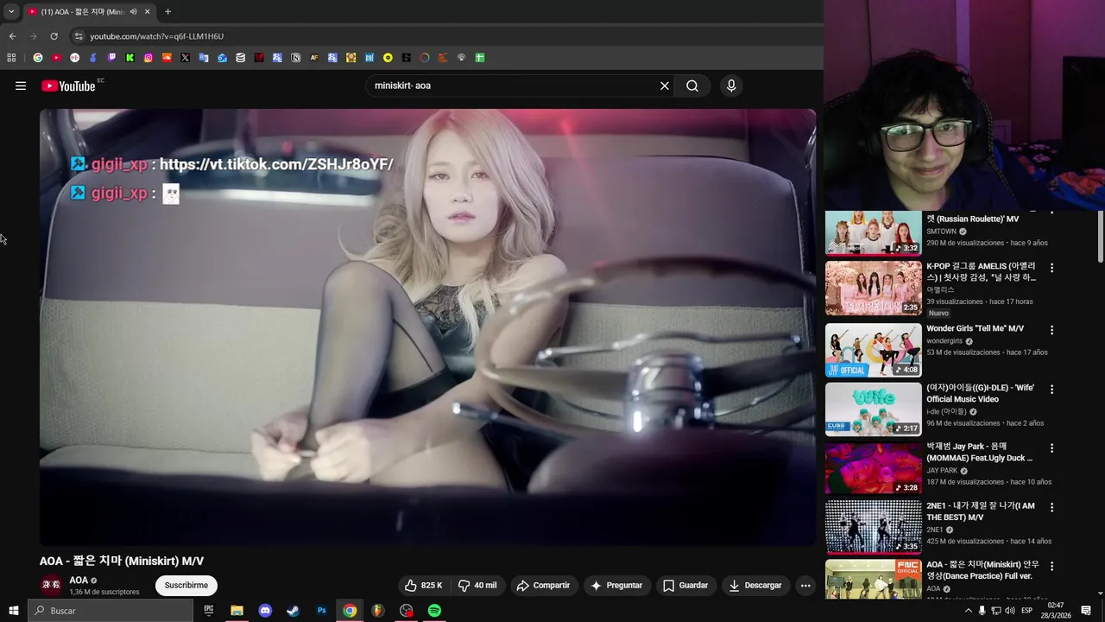This screenshot has height=622, width=1105.
Task: Open File Explorer from the taskbar
Action: coord(237,611)
